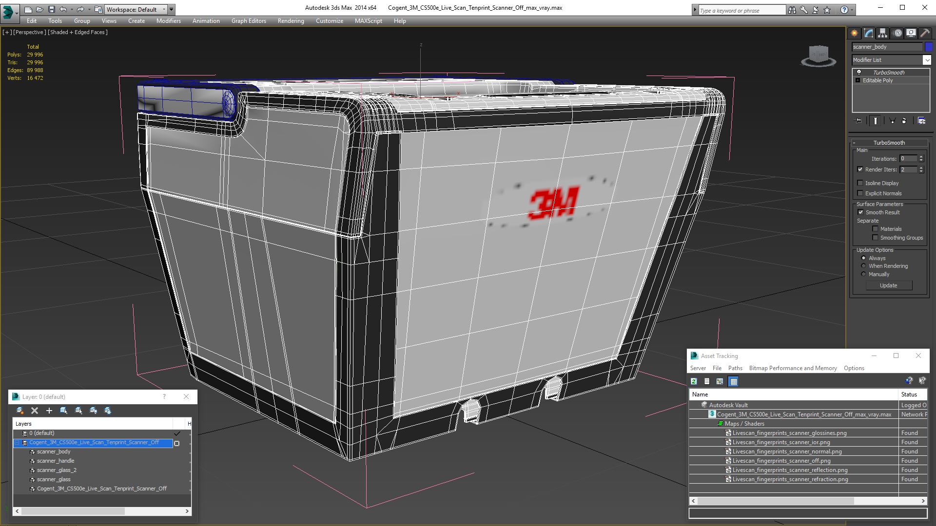Click the TurboSmooth Update button
The width and height of the screenshot is (936, 526).
point(888,285)
